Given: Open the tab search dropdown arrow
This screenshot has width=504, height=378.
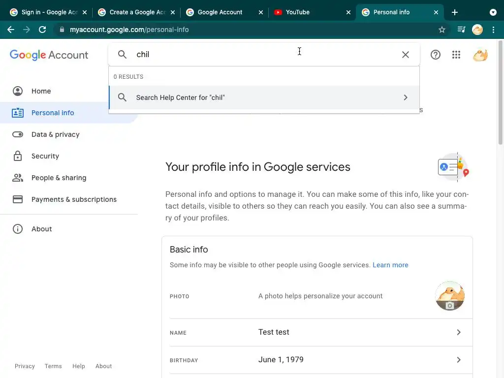Looking at the screenshot, I should 493,12.
